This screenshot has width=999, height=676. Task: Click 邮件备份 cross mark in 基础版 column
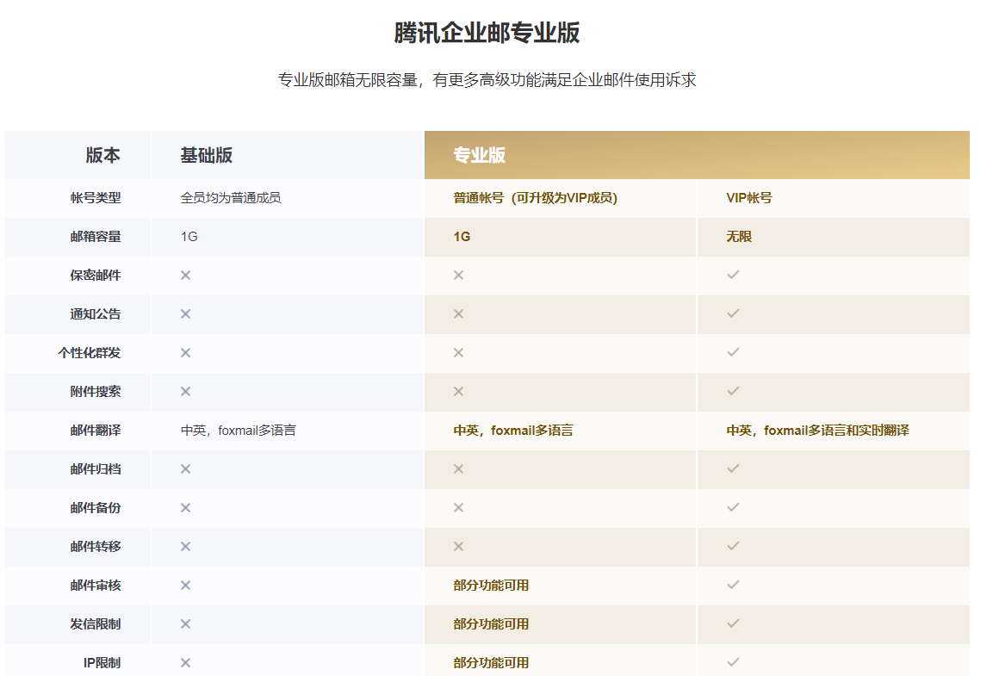click(185, 508)
